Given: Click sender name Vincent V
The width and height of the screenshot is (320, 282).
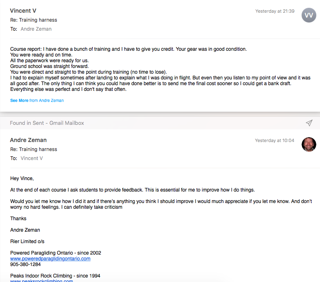Looking at the screenshot, I should 23,11.
